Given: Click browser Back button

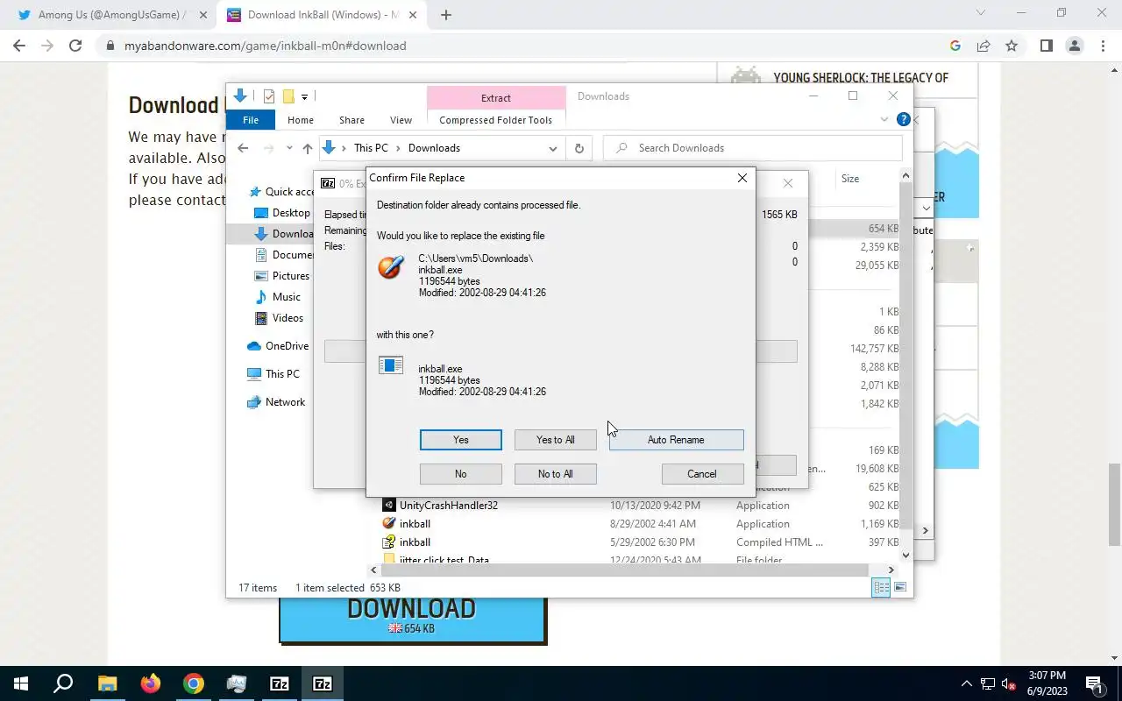Looking at the screenshot, I should coord(19,46).
